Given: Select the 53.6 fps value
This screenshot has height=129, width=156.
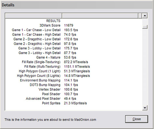Looking at the screenshot, I should pyautogui.click(x=70, y=58).
